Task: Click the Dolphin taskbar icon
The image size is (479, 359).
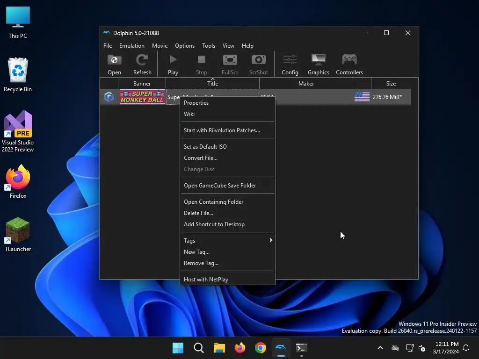Action: pyautogui.click(x=281, y=348)
